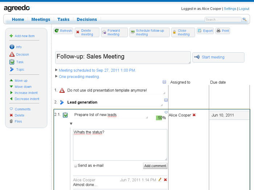
Task: Click the 50% progress indicator
Action: tap(161, 118)
